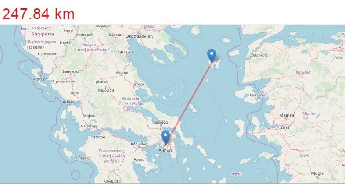
Task: Click the blue marker pin on Lemnos island
Action: click(x=212, y=56)
